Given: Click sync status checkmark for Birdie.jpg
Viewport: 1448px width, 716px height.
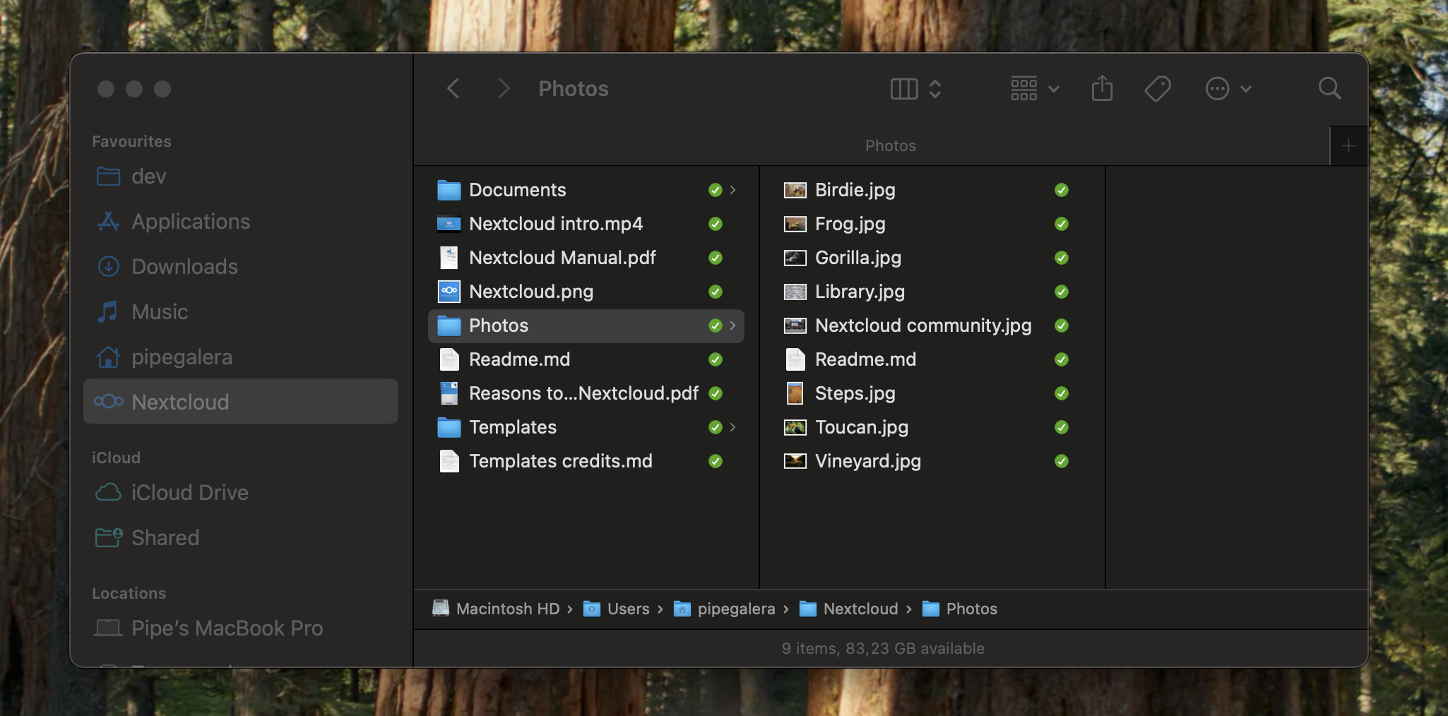Looking at the screenshot, I should click(x=1061, y=190).
